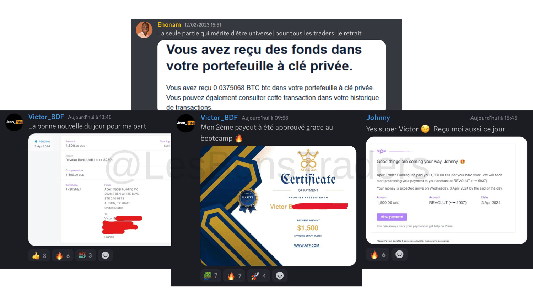Image resolution: width=533 pixels, height=299 pixels.
Task: Click the View payment button
Action: 392,217
